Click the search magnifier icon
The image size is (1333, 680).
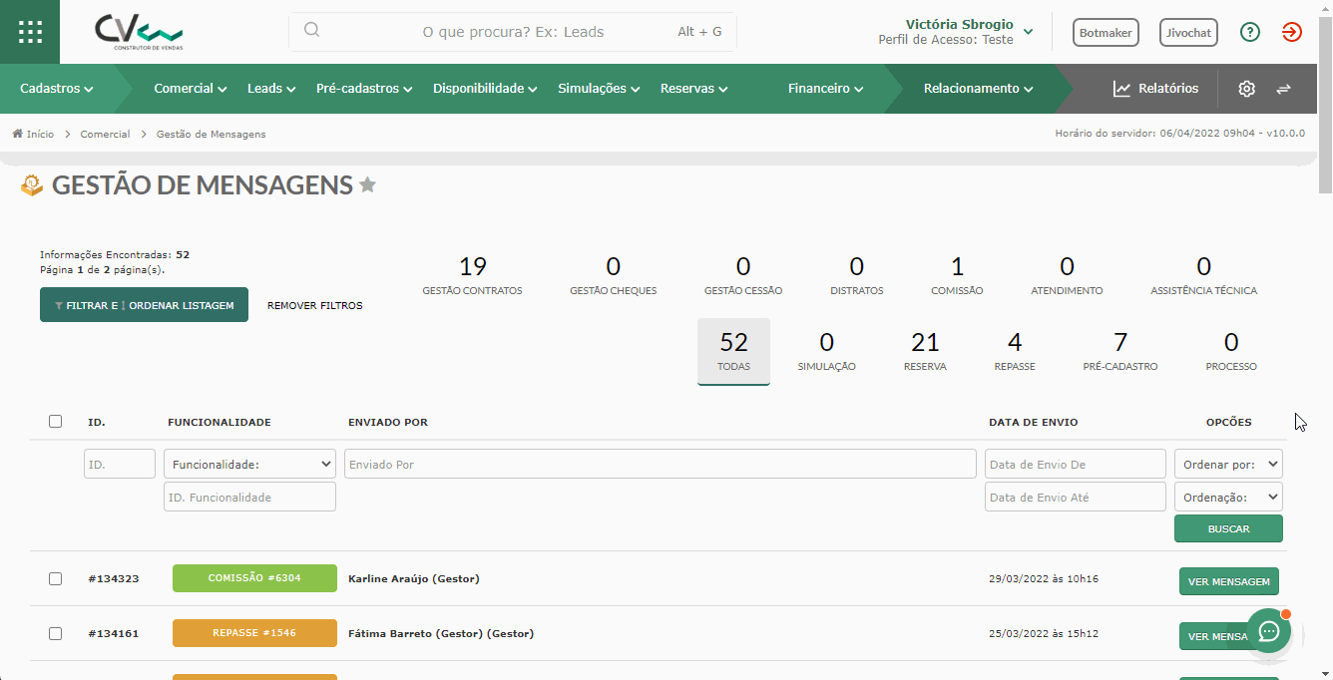[x=311, y=30]
